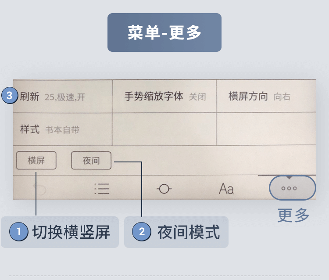Click the number 2 annotation badge
The image size is (329, 280).
click(x=142, y=232)
